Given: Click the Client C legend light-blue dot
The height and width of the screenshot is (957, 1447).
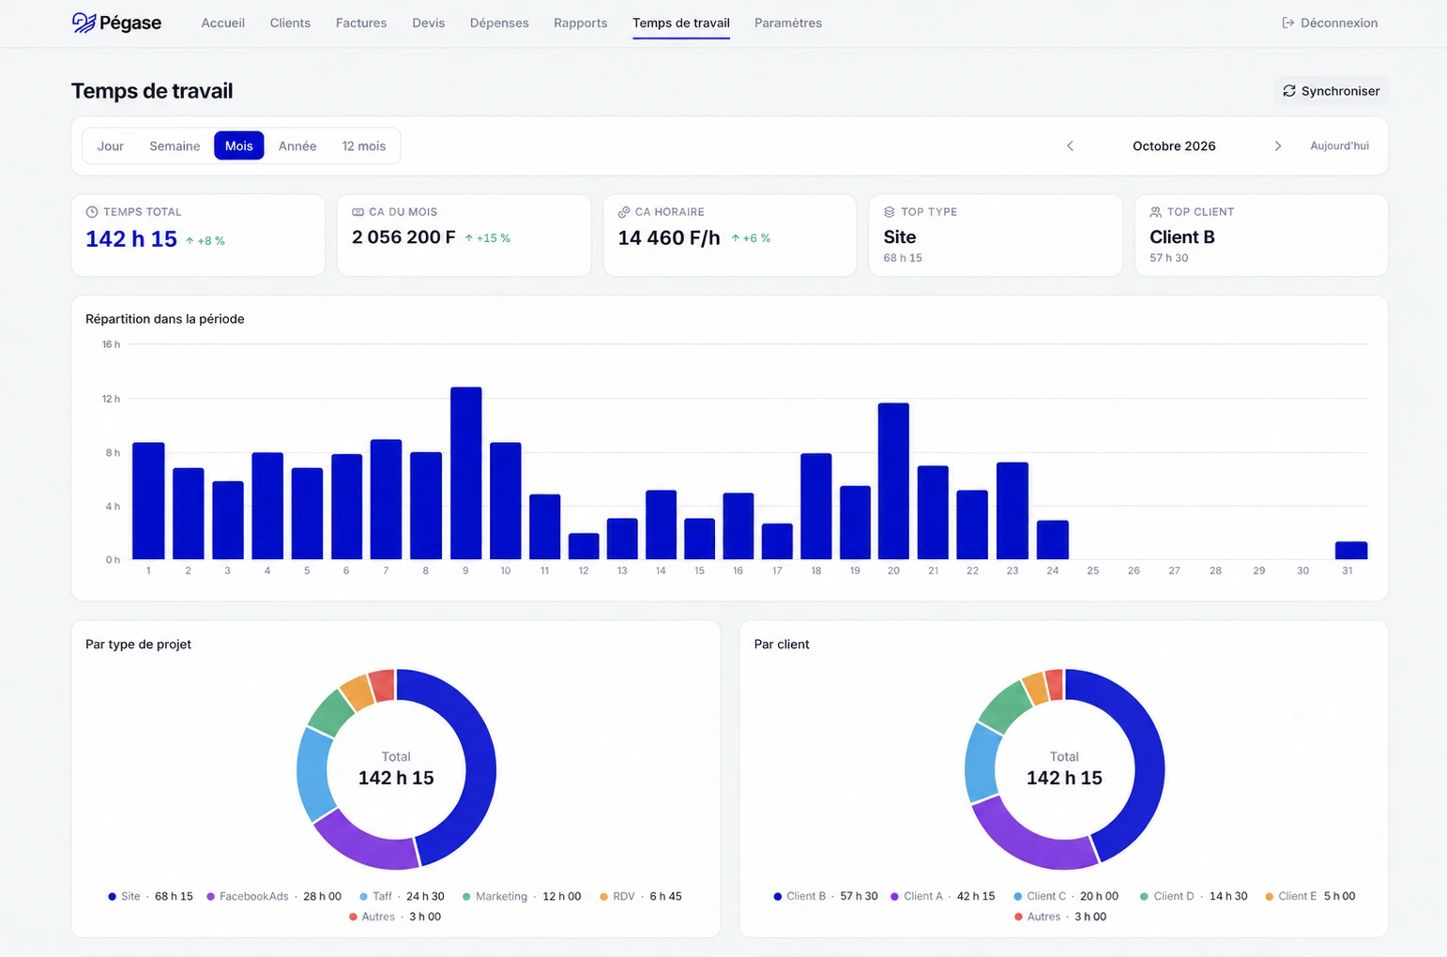Looking at the screenshot, I should 1018,897.
